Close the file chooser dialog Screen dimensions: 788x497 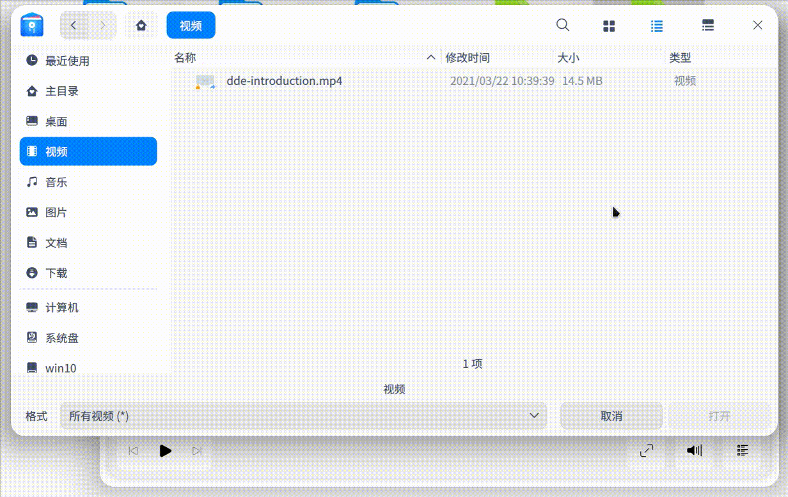click(757, 25)
